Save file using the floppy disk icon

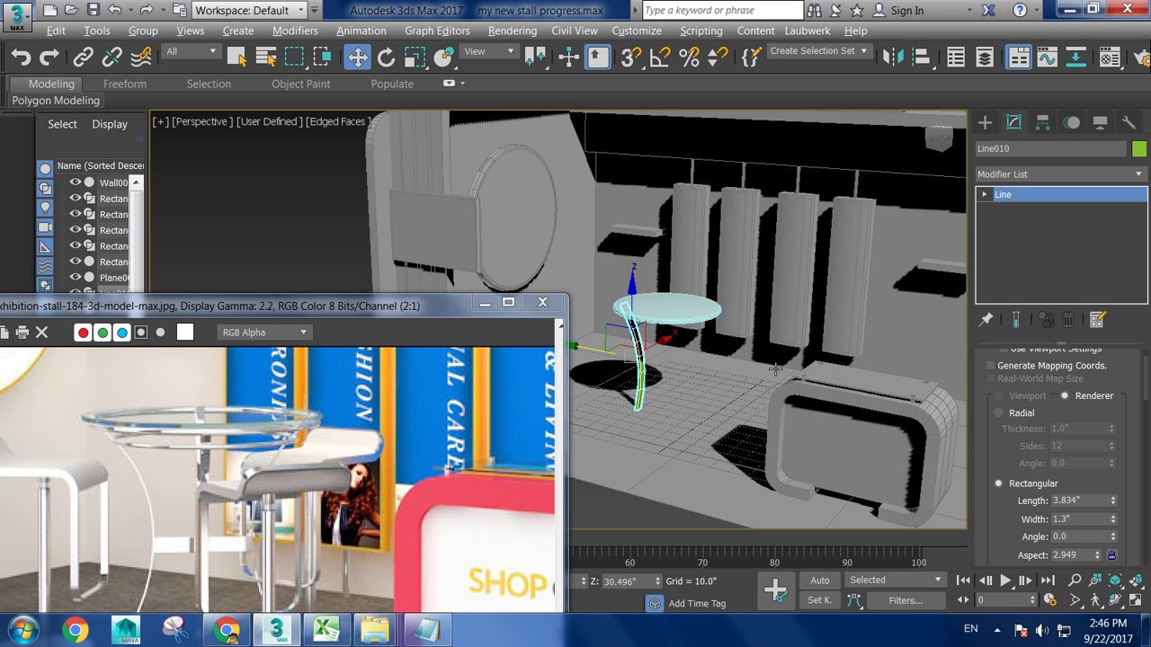coord(94,10)
